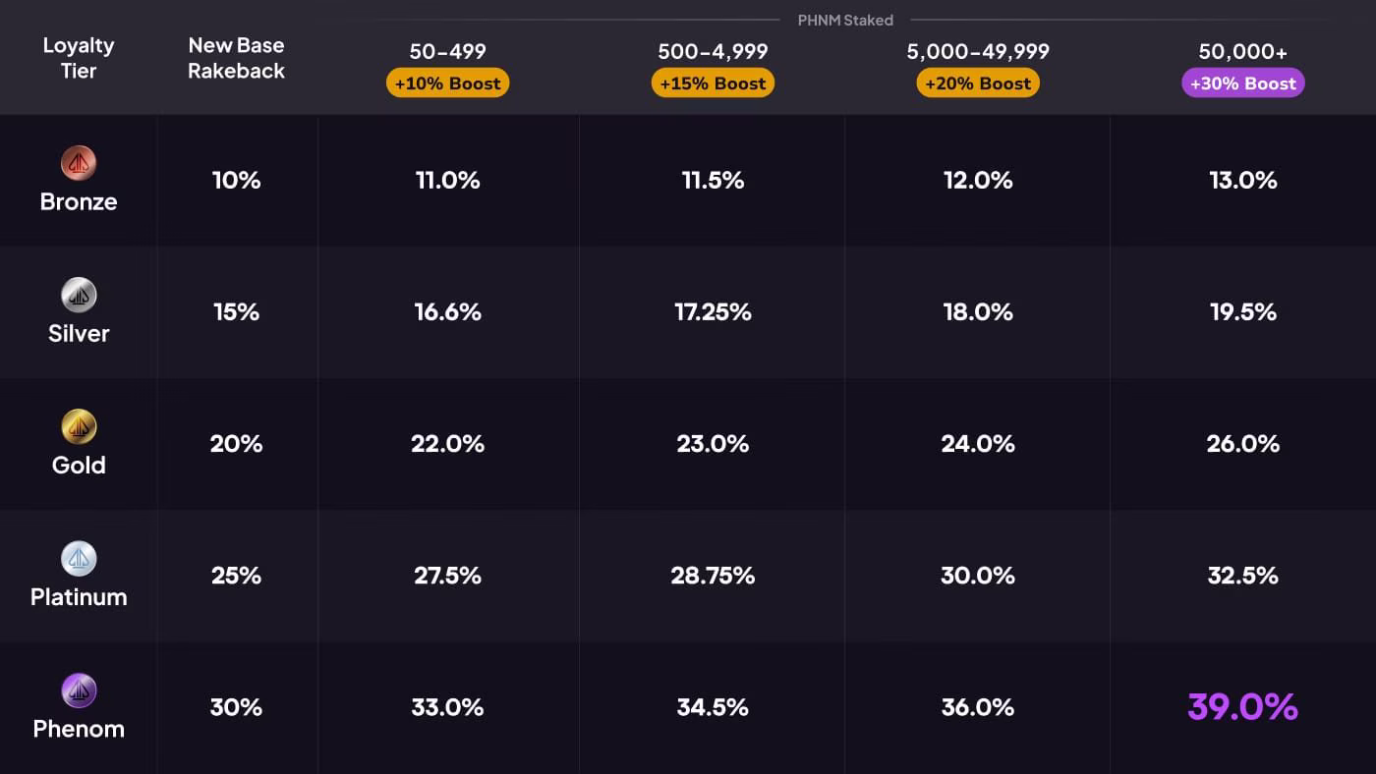The image size is (1376, 774).
Task: Click the Silver tier medal icon
Action: pos(79,295)
